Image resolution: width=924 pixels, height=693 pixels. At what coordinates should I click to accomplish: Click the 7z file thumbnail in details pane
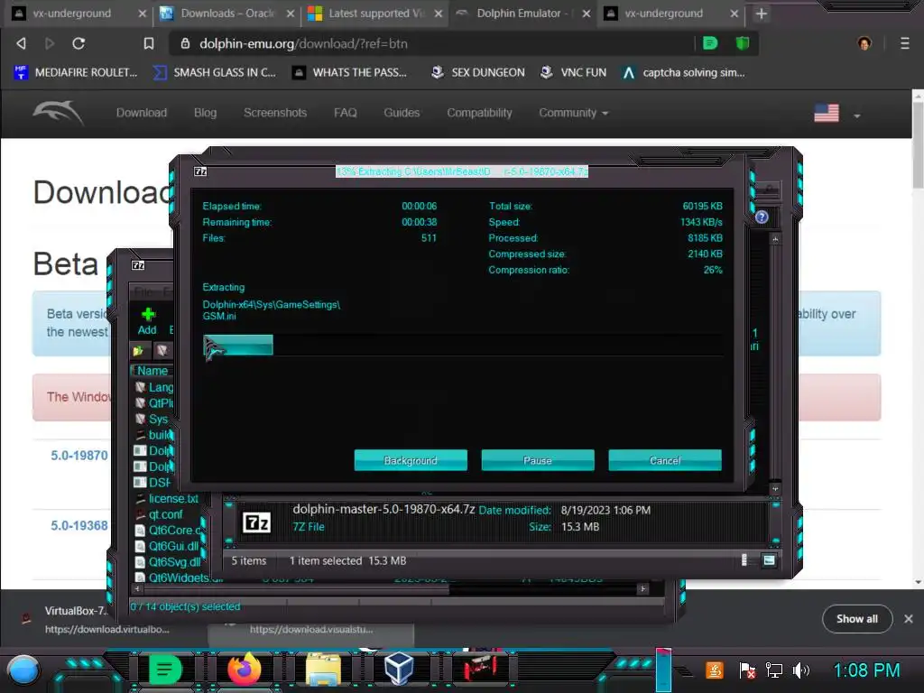pos(257,522)
